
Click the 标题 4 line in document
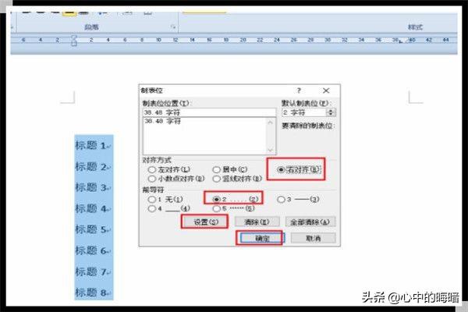coord(93,208)
